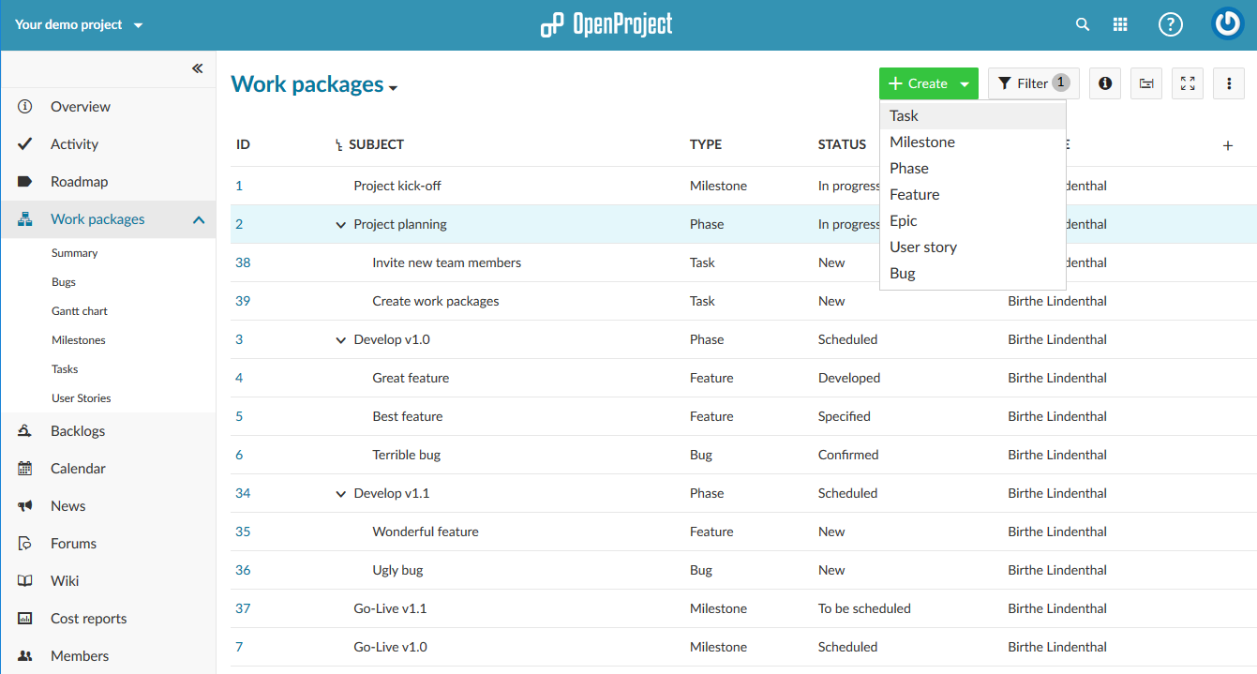Open the help question mark menu
Viewport: 1257px width, 674px height.
pos(1171,25)
